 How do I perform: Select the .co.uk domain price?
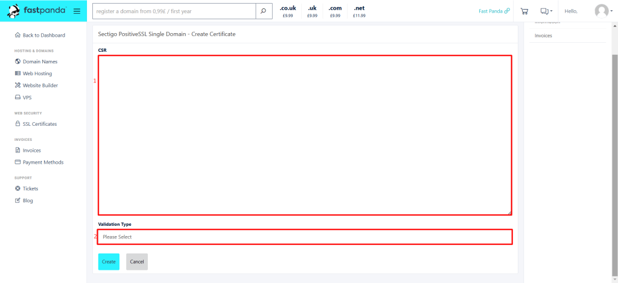288,12
